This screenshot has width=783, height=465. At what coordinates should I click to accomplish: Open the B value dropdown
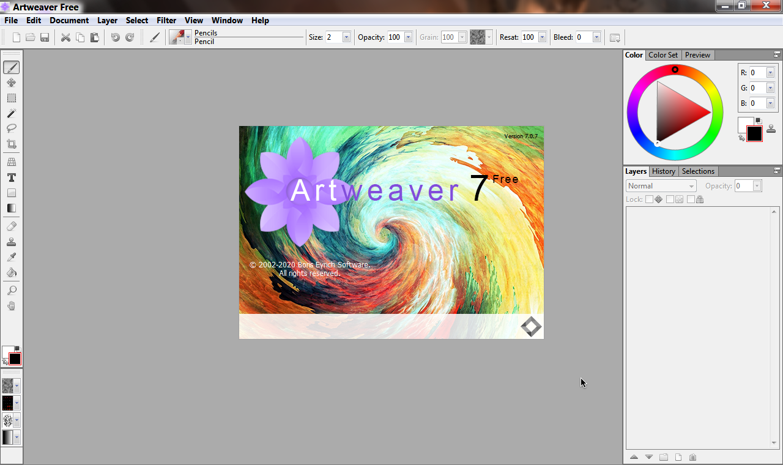click(770, 103)
